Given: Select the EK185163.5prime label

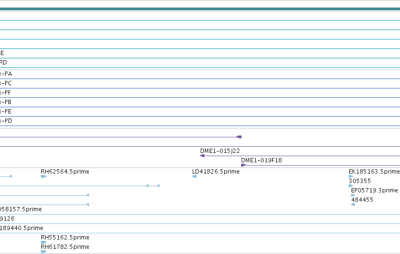Looking at the screenshot, I should (374, 172).
